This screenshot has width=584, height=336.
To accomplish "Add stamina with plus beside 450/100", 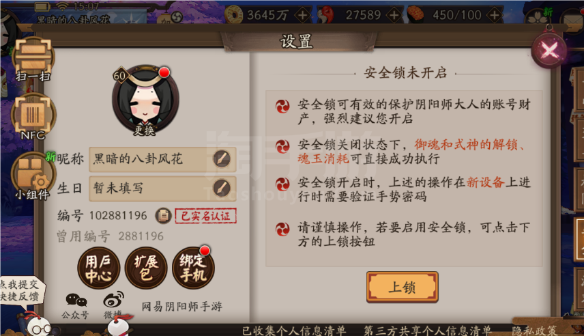I will tap(494, 15).
